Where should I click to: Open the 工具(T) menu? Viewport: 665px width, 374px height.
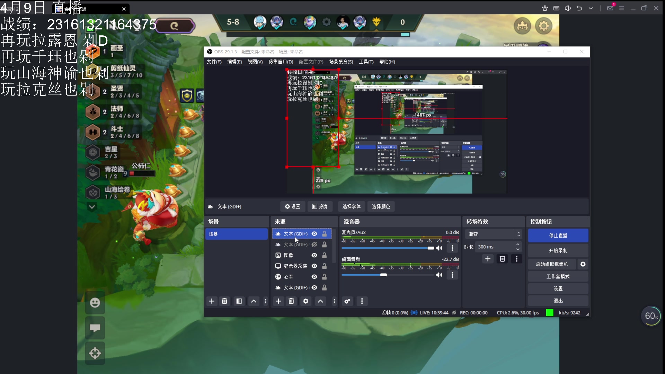click(x=366, y=62)
